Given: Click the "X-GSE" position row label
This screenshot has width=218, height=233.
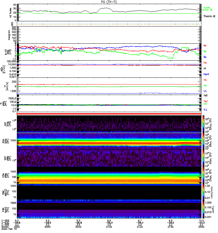Looking at the screenshot, I should 5,220.
